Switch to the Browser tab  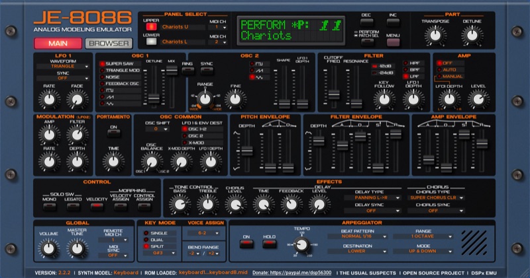point(109,44)
